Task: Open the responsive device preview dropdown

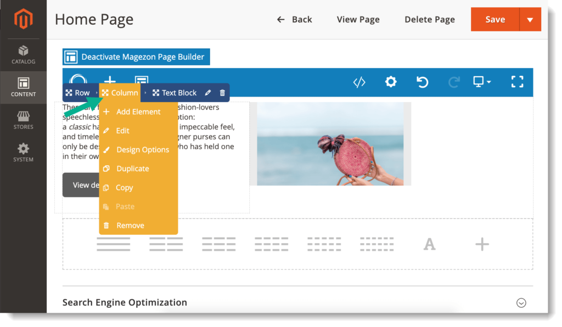Action: 482,82
